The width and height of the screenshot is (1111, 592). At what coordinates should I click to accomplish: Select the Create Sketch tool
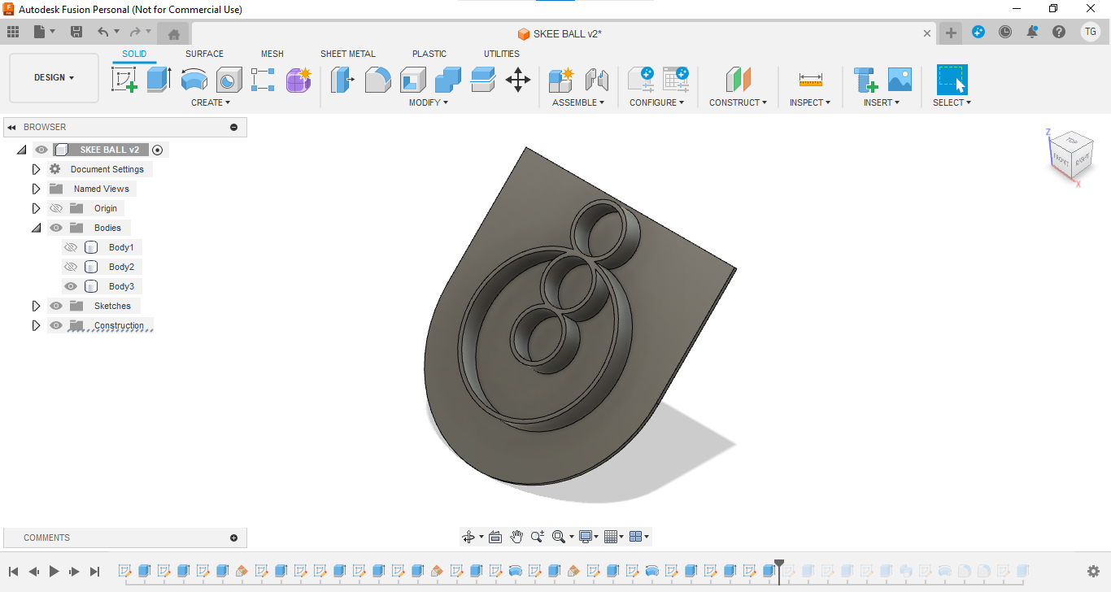pos(124,80)
